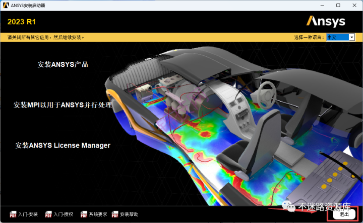
Task: Open the 安装帮助 PDF icon
Action: click(115, 214)
